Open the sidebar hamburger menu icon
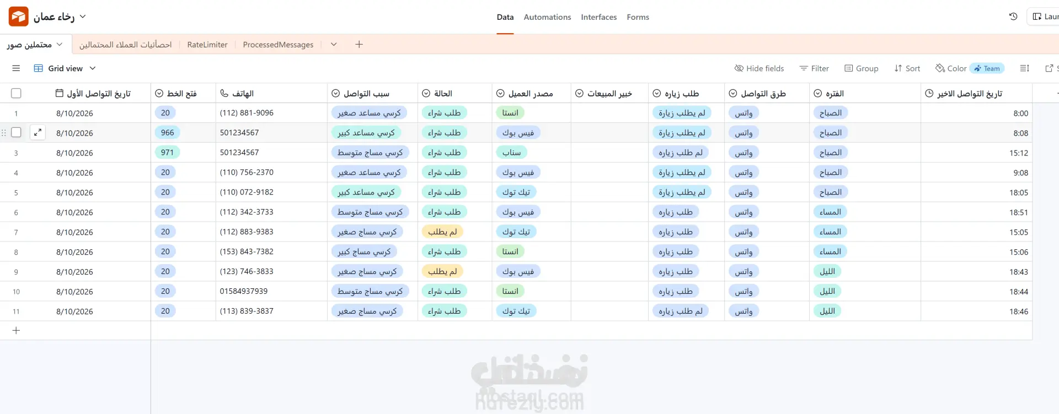The height and width of the screenshot is (414, 1059). [x=16, y=68]
